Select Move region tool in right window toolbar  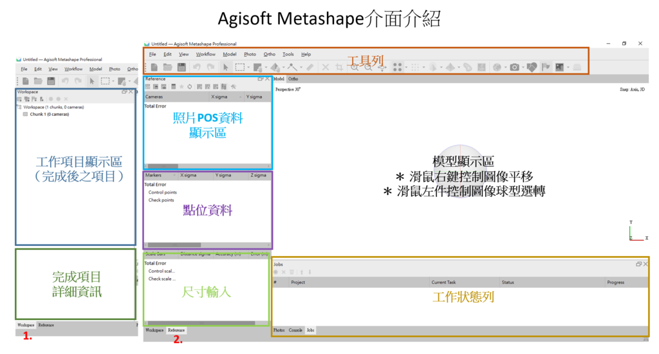(257, 68)
